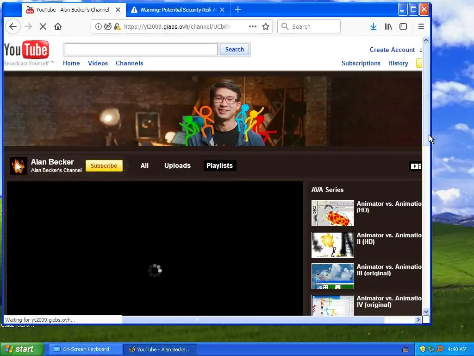Viewport: 474px width, 356px height.
Task: Switch to Warning: Potential Security Risk tab
Action: click(x=178, y=10)
